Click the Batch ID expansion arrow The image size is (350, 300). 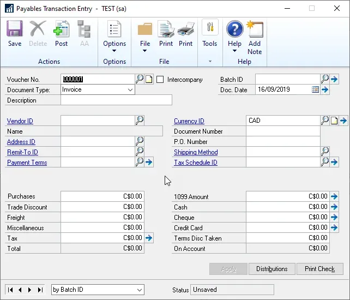[334, 79]
